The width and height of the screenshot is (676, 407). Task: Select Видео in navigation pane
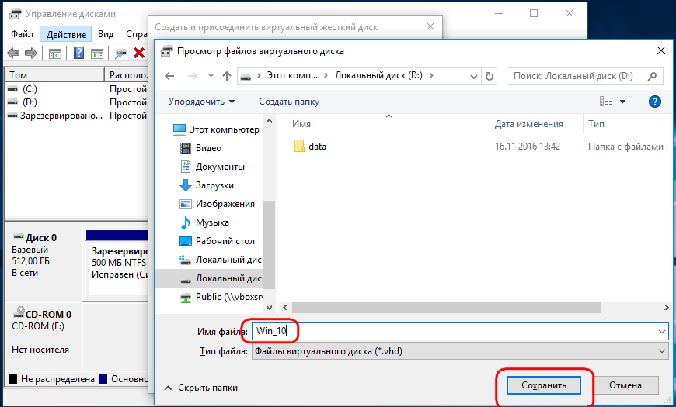[x=200, y=148]
